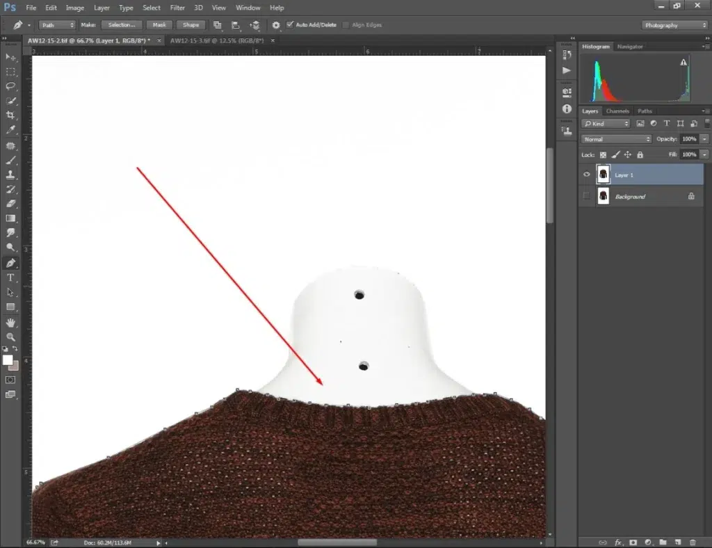Open the Photography workspace dropdown
The width and height of the screenshot is (712, 548).
pyautogui.click(x=674, y=26)
